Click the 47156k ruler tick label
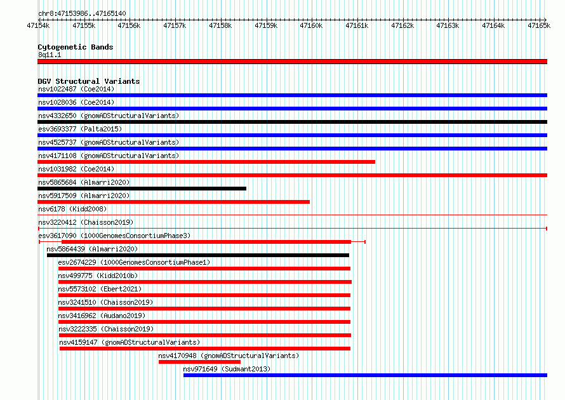The width and height of the screenshot is (565, 400). (129, 25)
